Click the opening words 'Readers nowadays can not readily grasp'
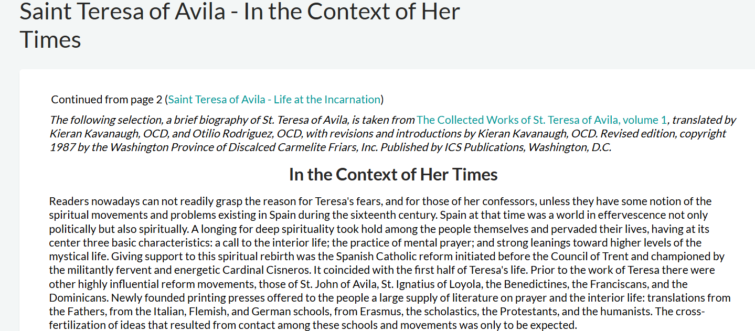 (x=134, y=201)
